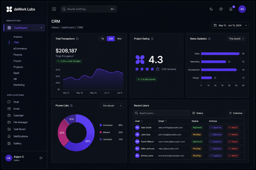Click the Search anything field
The width and height of the screenshot is (256, 170).
coord(89,9)
